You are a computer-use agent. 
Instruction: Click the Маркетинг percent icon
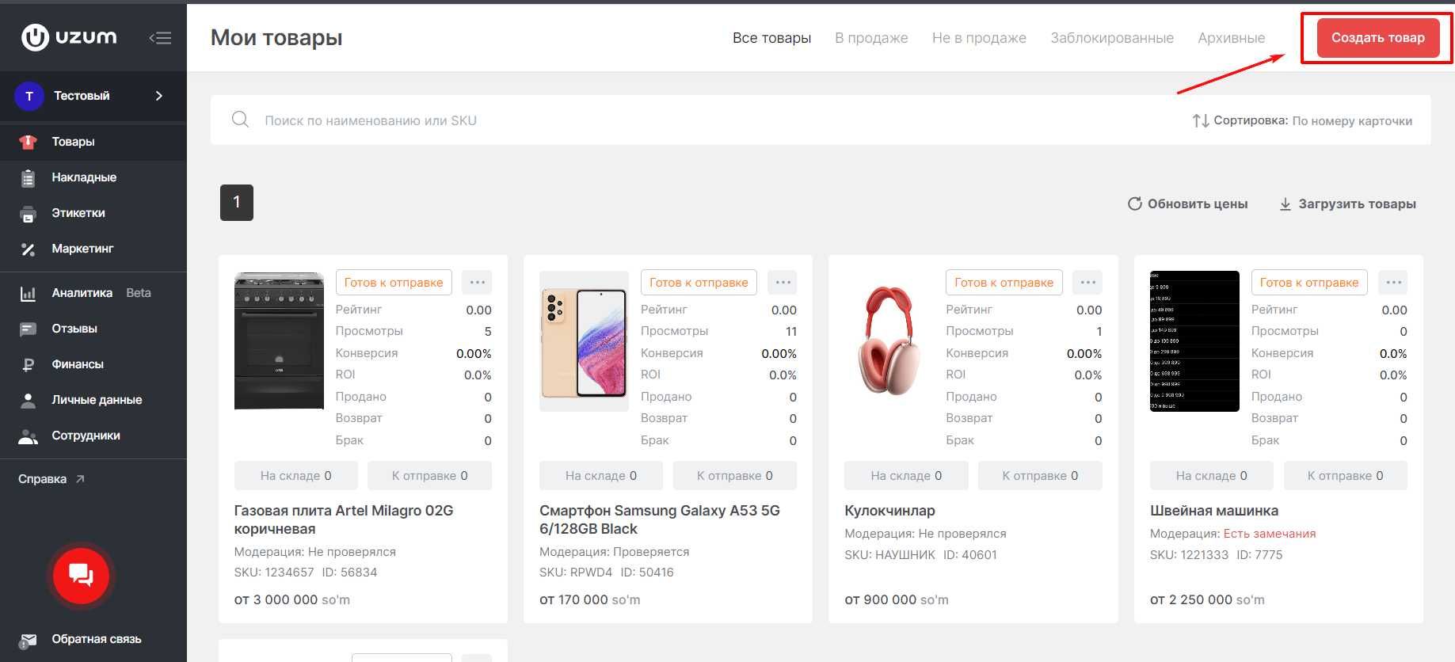coord(28,249)
